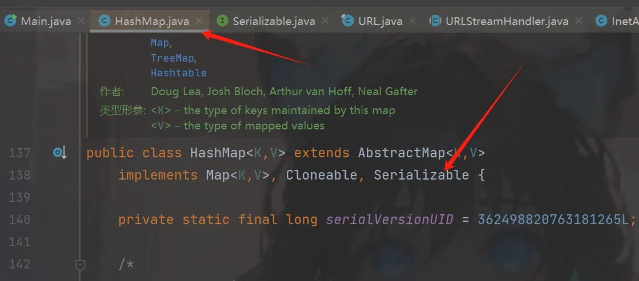
Task: Click the Serializable.java interface icon
Action: (222, 21)
